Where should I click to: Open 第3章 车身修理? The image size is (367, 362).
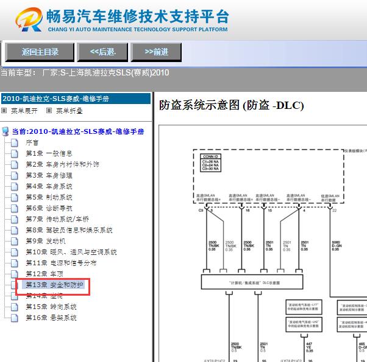click(49, 175)
